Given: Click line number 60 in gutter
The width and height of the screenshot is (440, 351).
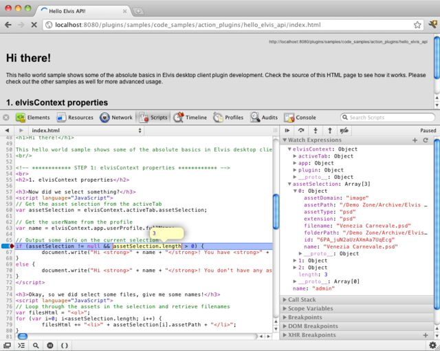Looking at the screenshot, I should (9, 210).
